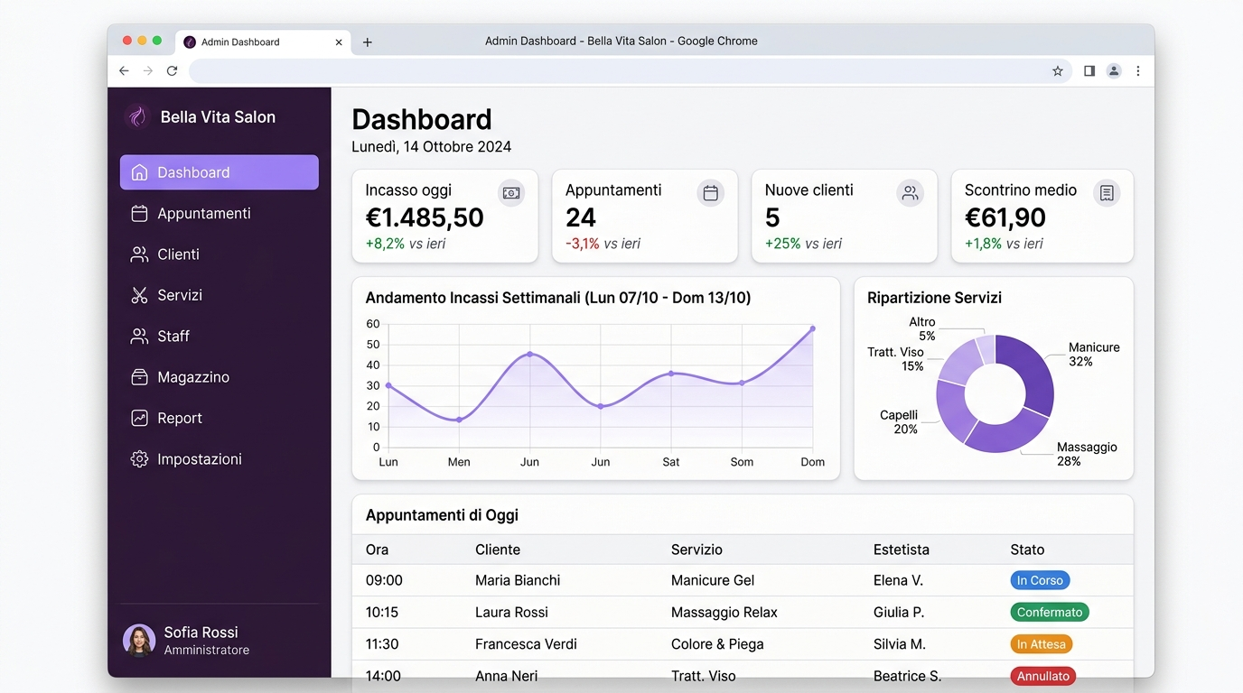
Task: Click the Stato column header
Action: click(1027, 550)
